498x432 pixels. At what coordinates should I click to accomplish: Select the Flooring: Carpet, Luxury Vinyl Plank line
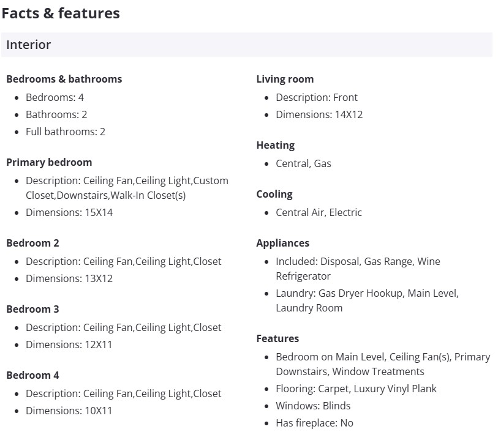point(356,389)
